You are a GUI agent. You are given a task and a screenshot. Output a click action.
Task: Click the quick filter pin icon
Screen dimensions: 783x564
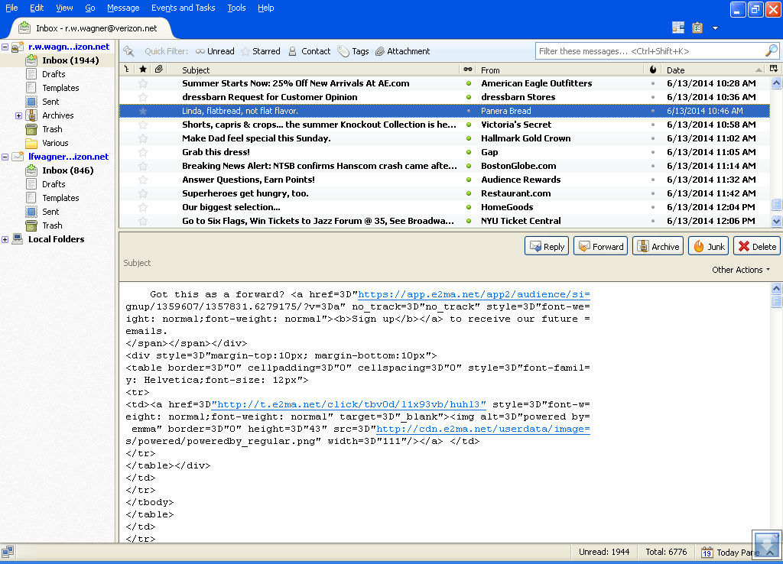pyautogui.click(x=128, y=51)
